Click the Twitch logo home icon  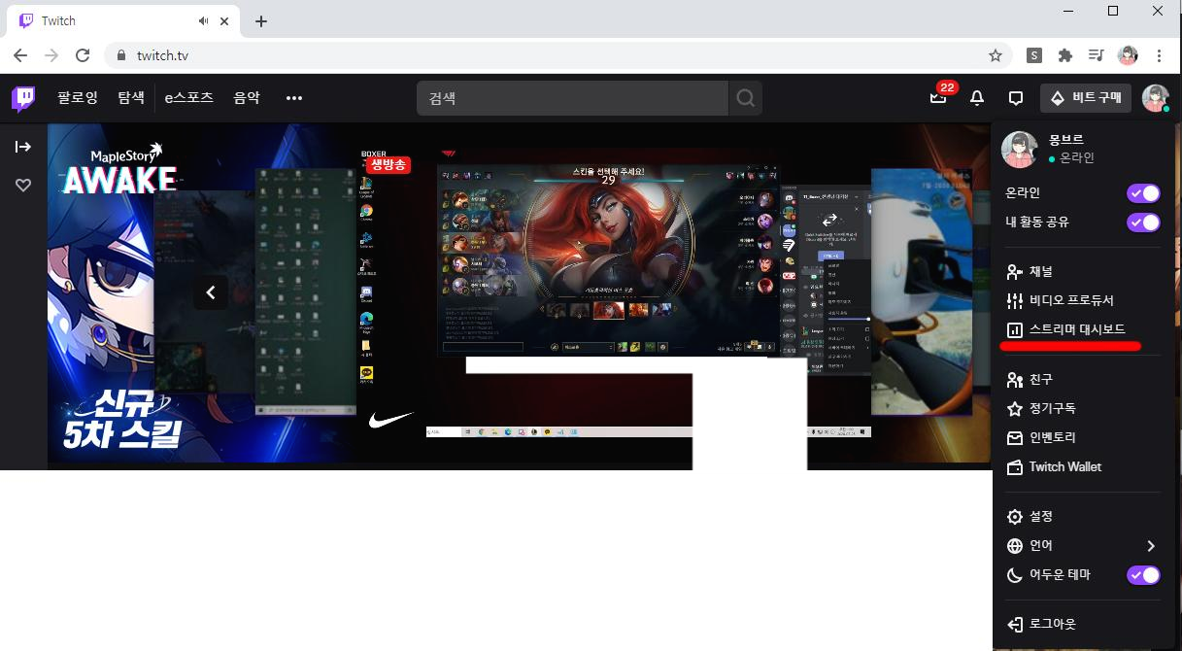point(23,98)
